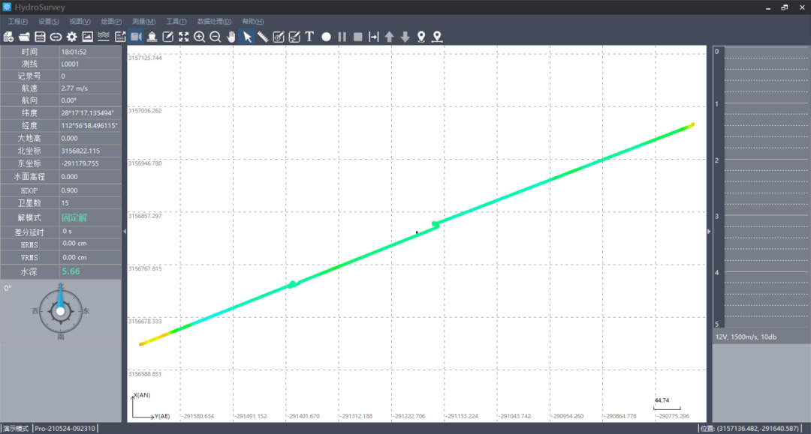The image size is (811, 434).
Task: Click the add-point edit icon
Action: click(279, 37)
